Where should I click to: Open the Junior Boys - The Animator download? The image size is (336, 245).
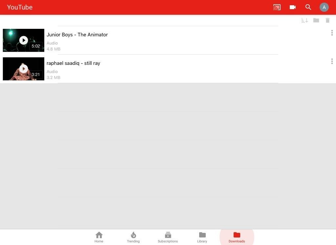click(x=77, y=34)
